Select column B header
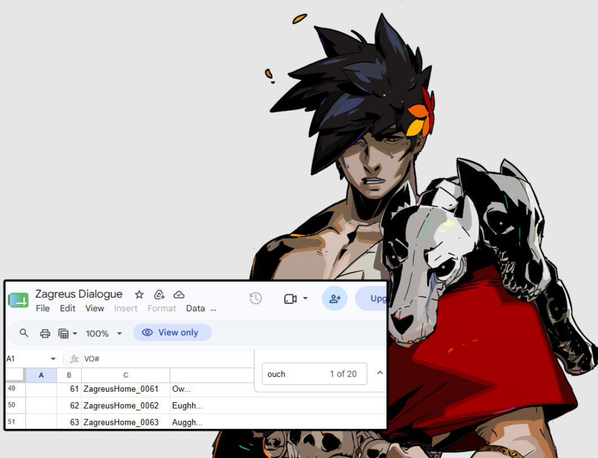 [69, 375]
